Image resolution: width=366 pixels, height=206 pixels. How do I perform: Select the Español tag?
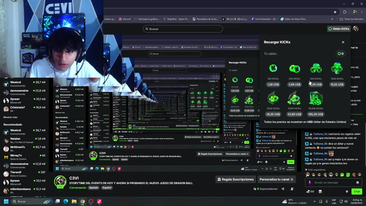click(107, 188)
